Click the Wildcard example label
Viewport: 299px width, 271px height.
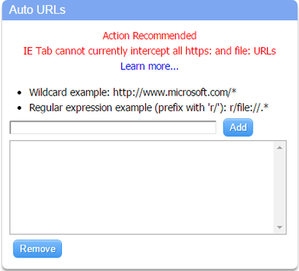pos(70,93)
